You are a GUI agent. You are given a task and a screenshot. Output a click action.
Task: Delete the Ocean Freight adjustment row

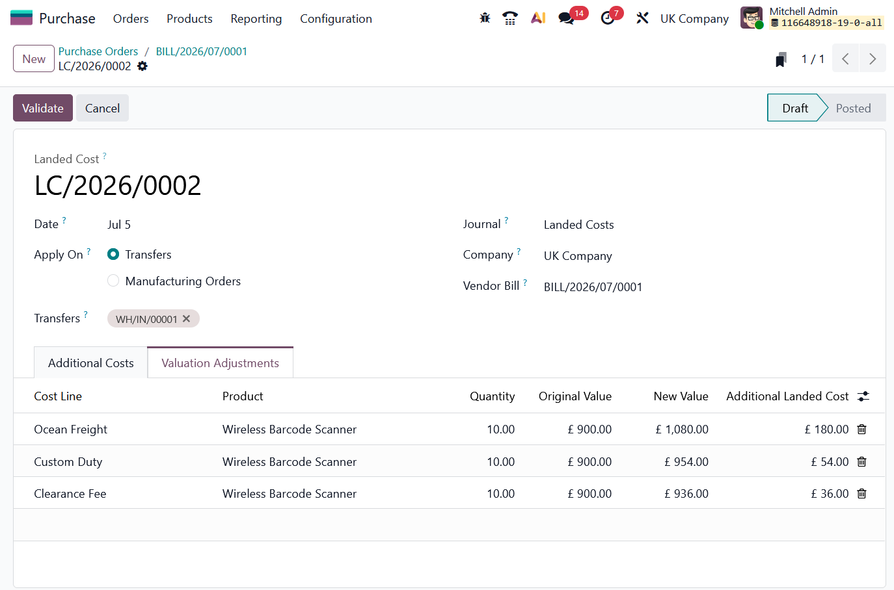click(x=862, y=430)
